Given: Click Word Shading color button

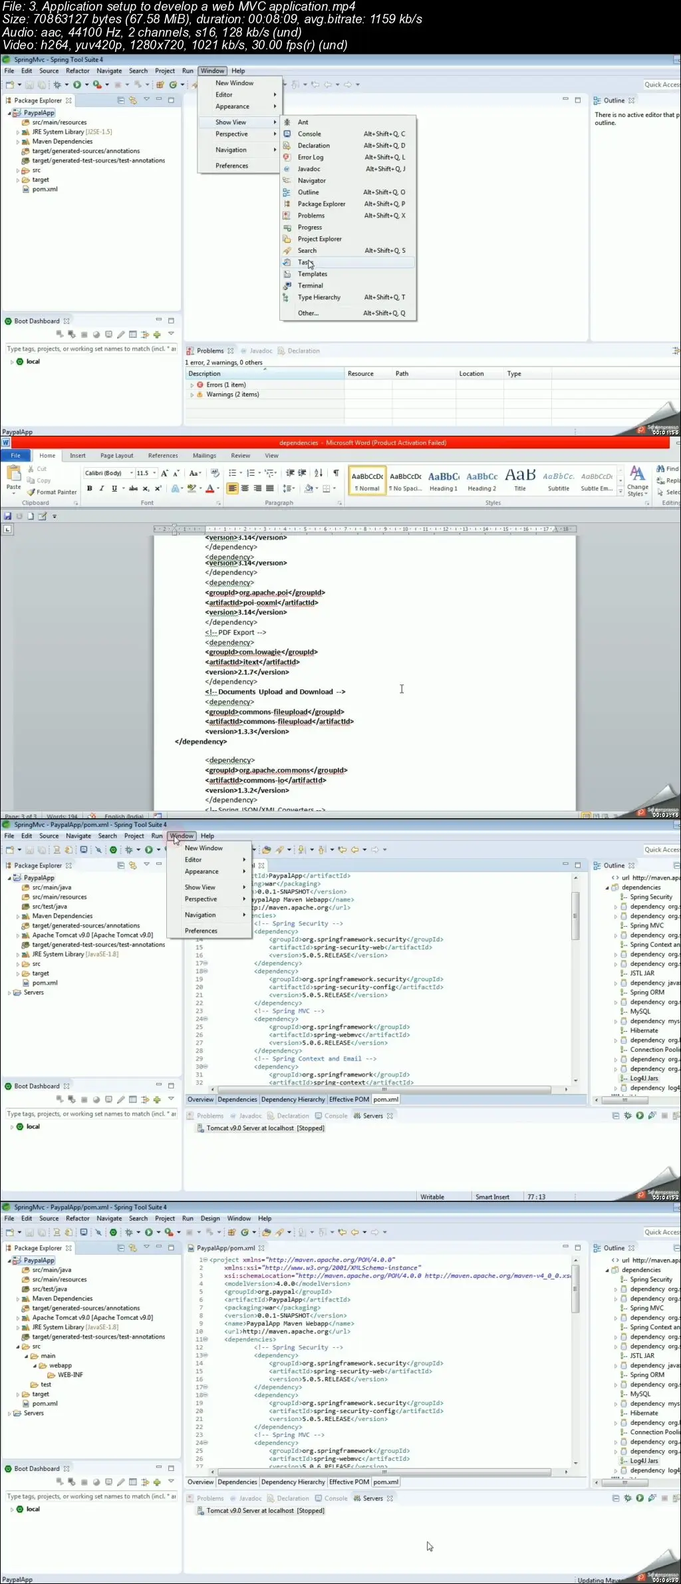Looking at the screenshot, I should (308, 488).
